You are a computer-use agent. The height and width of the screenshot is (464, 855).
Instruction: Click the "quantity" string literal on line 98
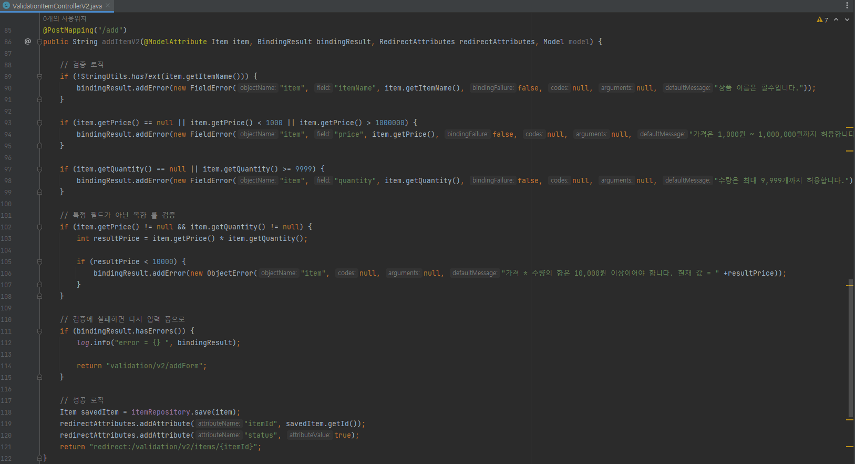tap(355, 180)
